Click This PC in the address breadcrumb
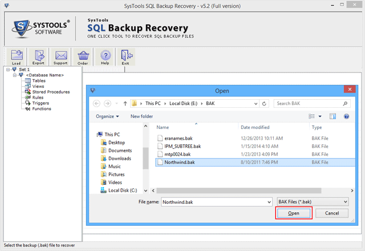This screenshot has width=365, height=251. pyautogui.click(x=153, y=103)
